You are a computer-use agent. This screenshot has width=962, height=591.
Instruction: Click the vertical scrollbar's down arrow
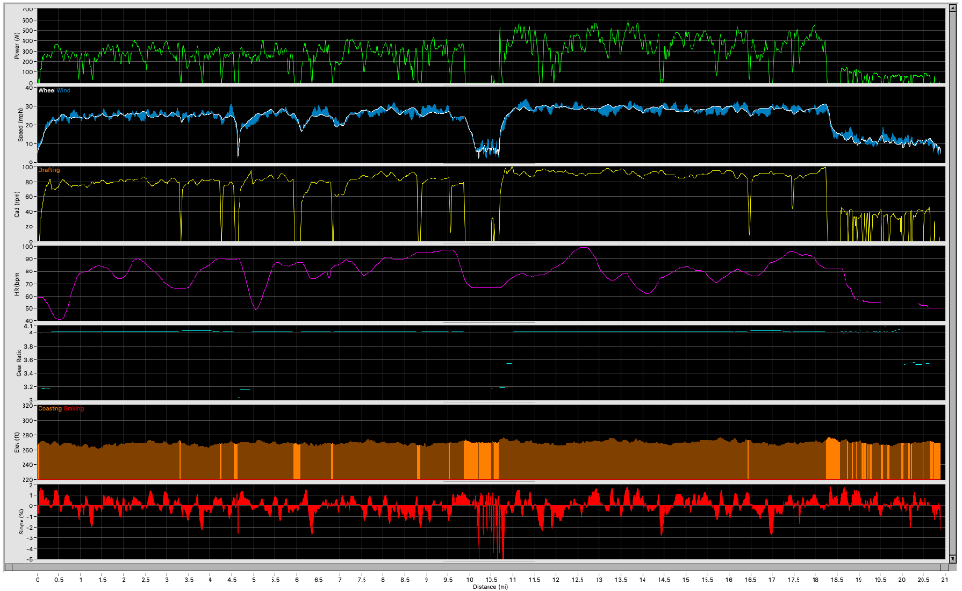click(953, 559)
